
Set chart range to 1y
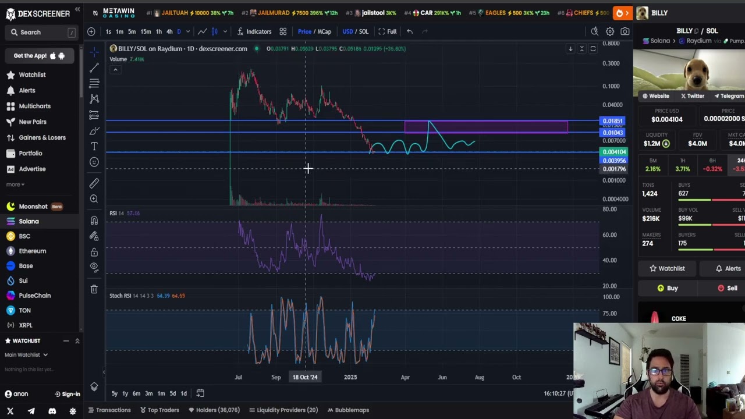pos(125,393)
